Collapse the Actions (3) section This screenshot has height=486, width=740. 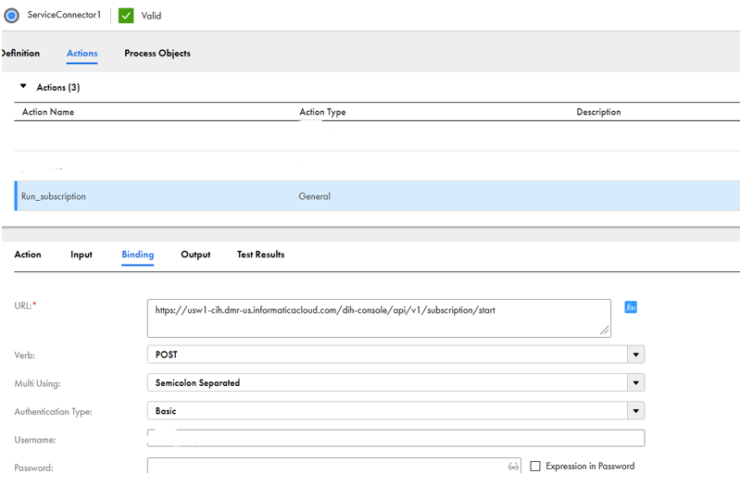click(x=23, y=86)
